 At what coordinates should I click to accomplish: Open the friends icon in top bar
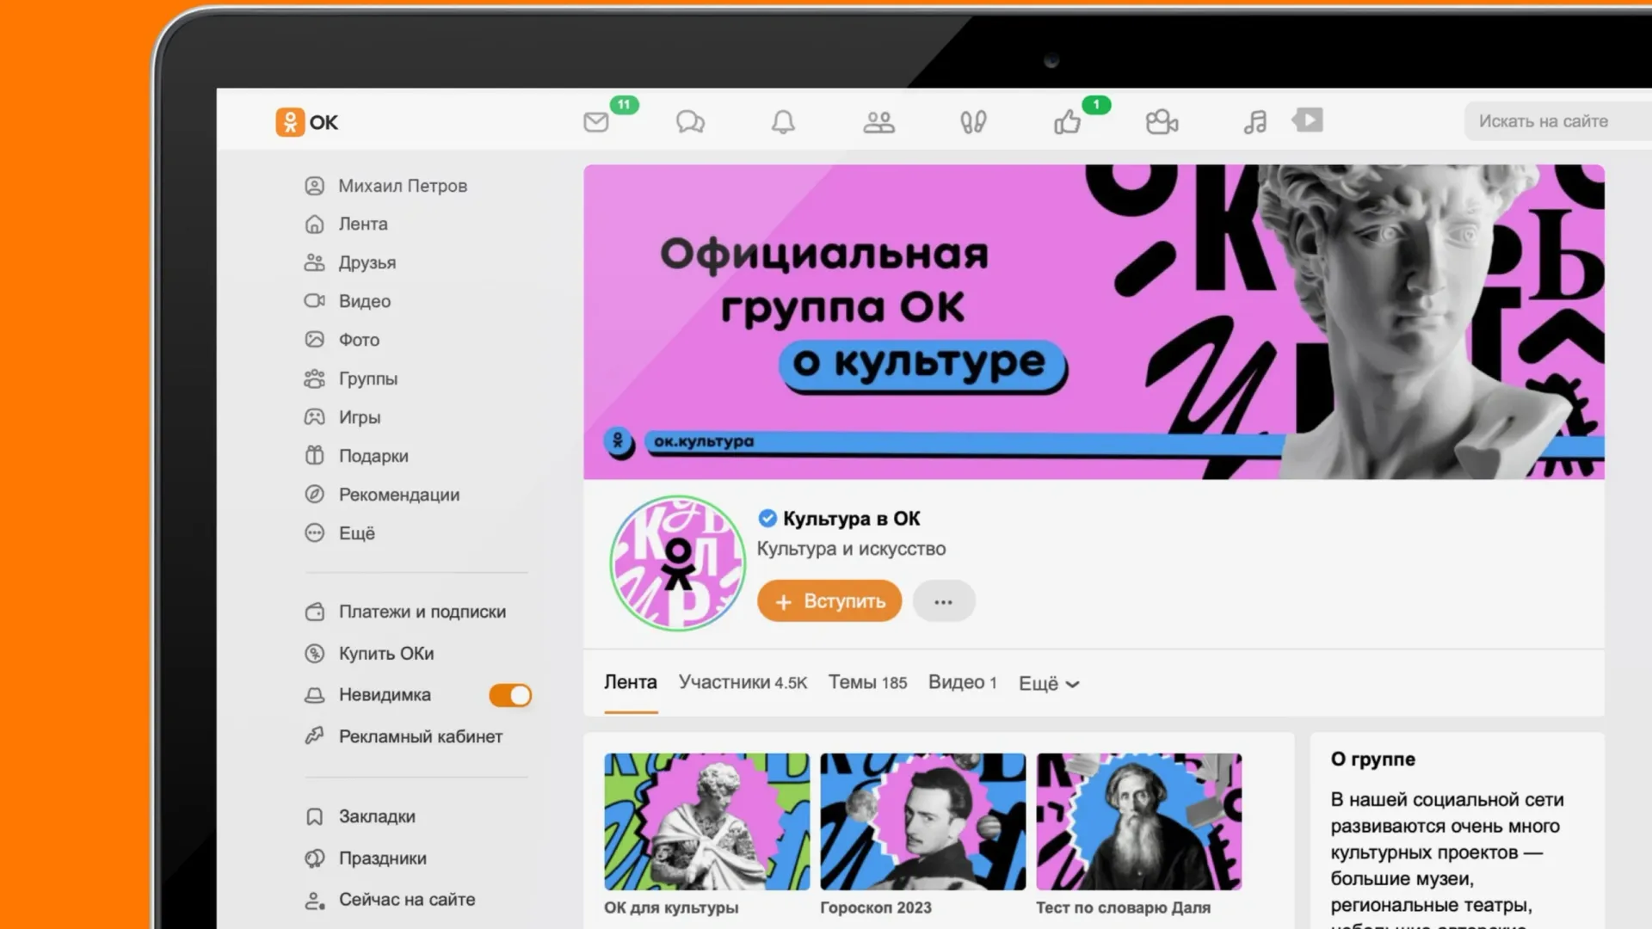878,122
